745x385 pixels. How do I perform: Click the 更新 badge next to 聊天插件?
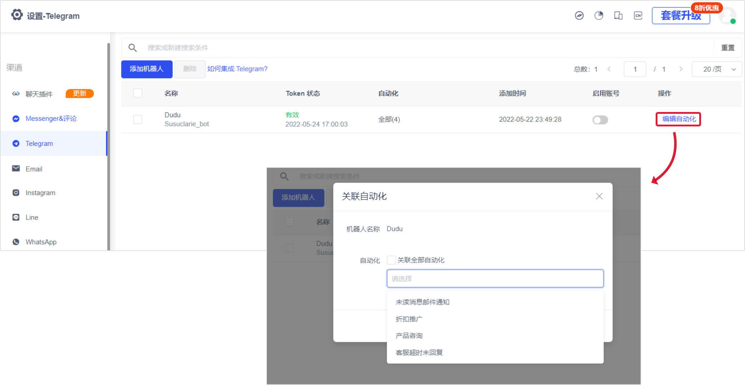80,94
